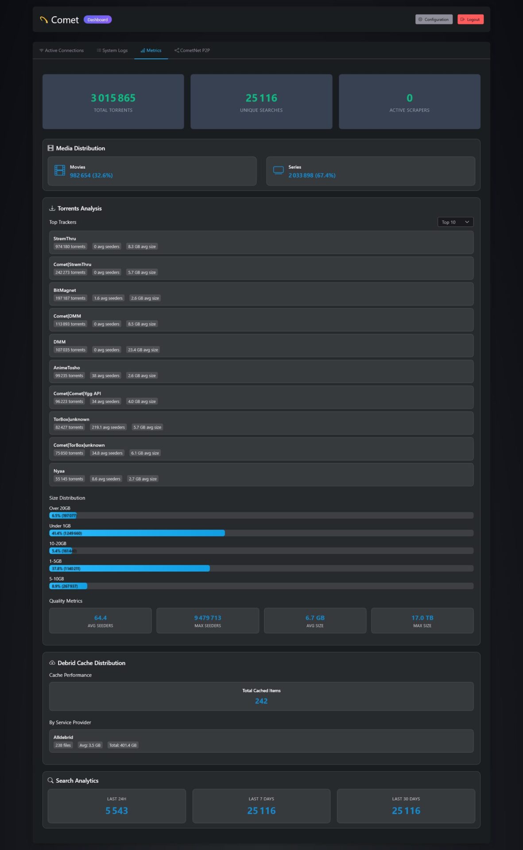Open the Top 10 trackers dropdown

[x=455, y=222]
